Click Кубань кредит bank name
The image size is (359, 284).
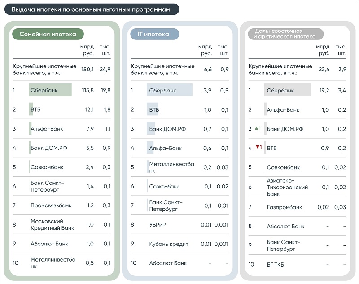click(169, 244)
